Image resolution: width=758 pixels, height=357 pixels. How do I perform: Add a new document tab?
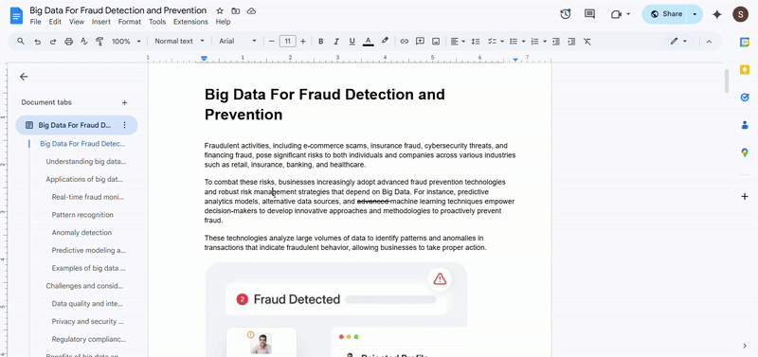[124, 102]
